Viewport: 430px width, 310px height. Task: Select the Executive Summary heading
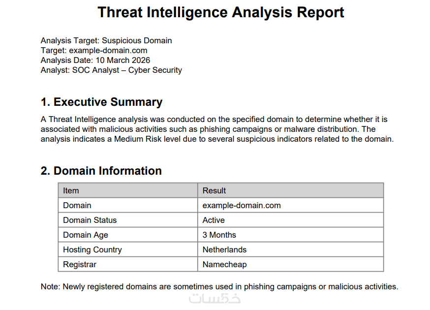pos(101,102)
